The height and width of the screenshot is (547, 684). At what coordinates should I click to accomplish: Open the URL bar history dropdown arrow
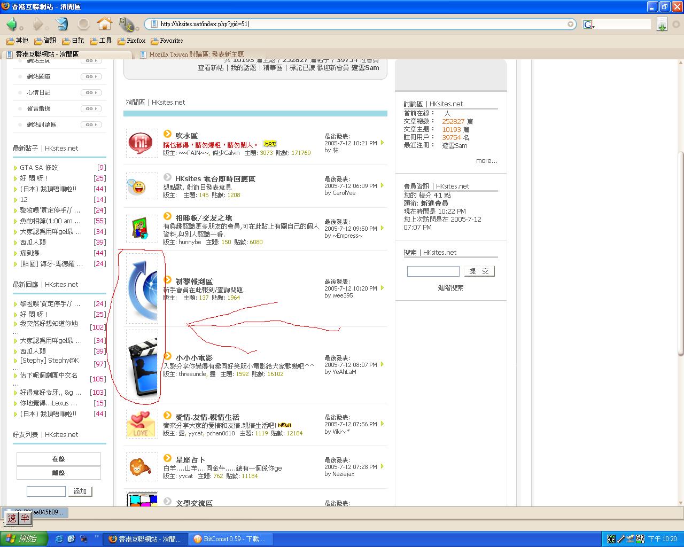(x=571, y=24)
